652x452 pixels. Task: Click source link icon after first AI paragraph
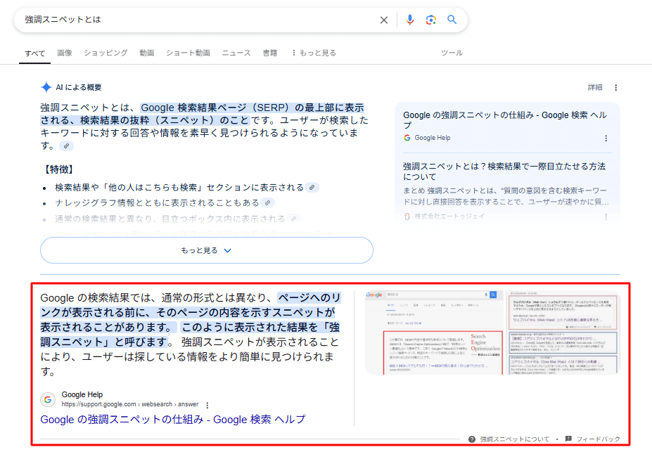[66, 146]
